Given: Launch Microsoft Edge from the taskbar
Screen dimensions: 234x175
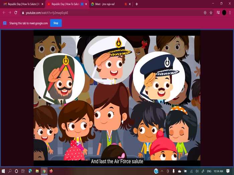Looking at the screenshot, I should tap(30, 171).
